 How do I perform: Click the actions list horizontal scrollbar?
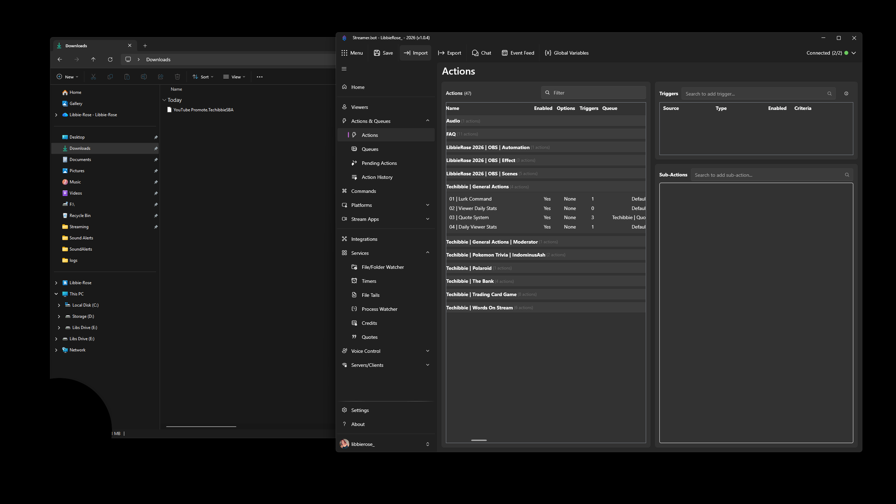(x=479, y=440)
